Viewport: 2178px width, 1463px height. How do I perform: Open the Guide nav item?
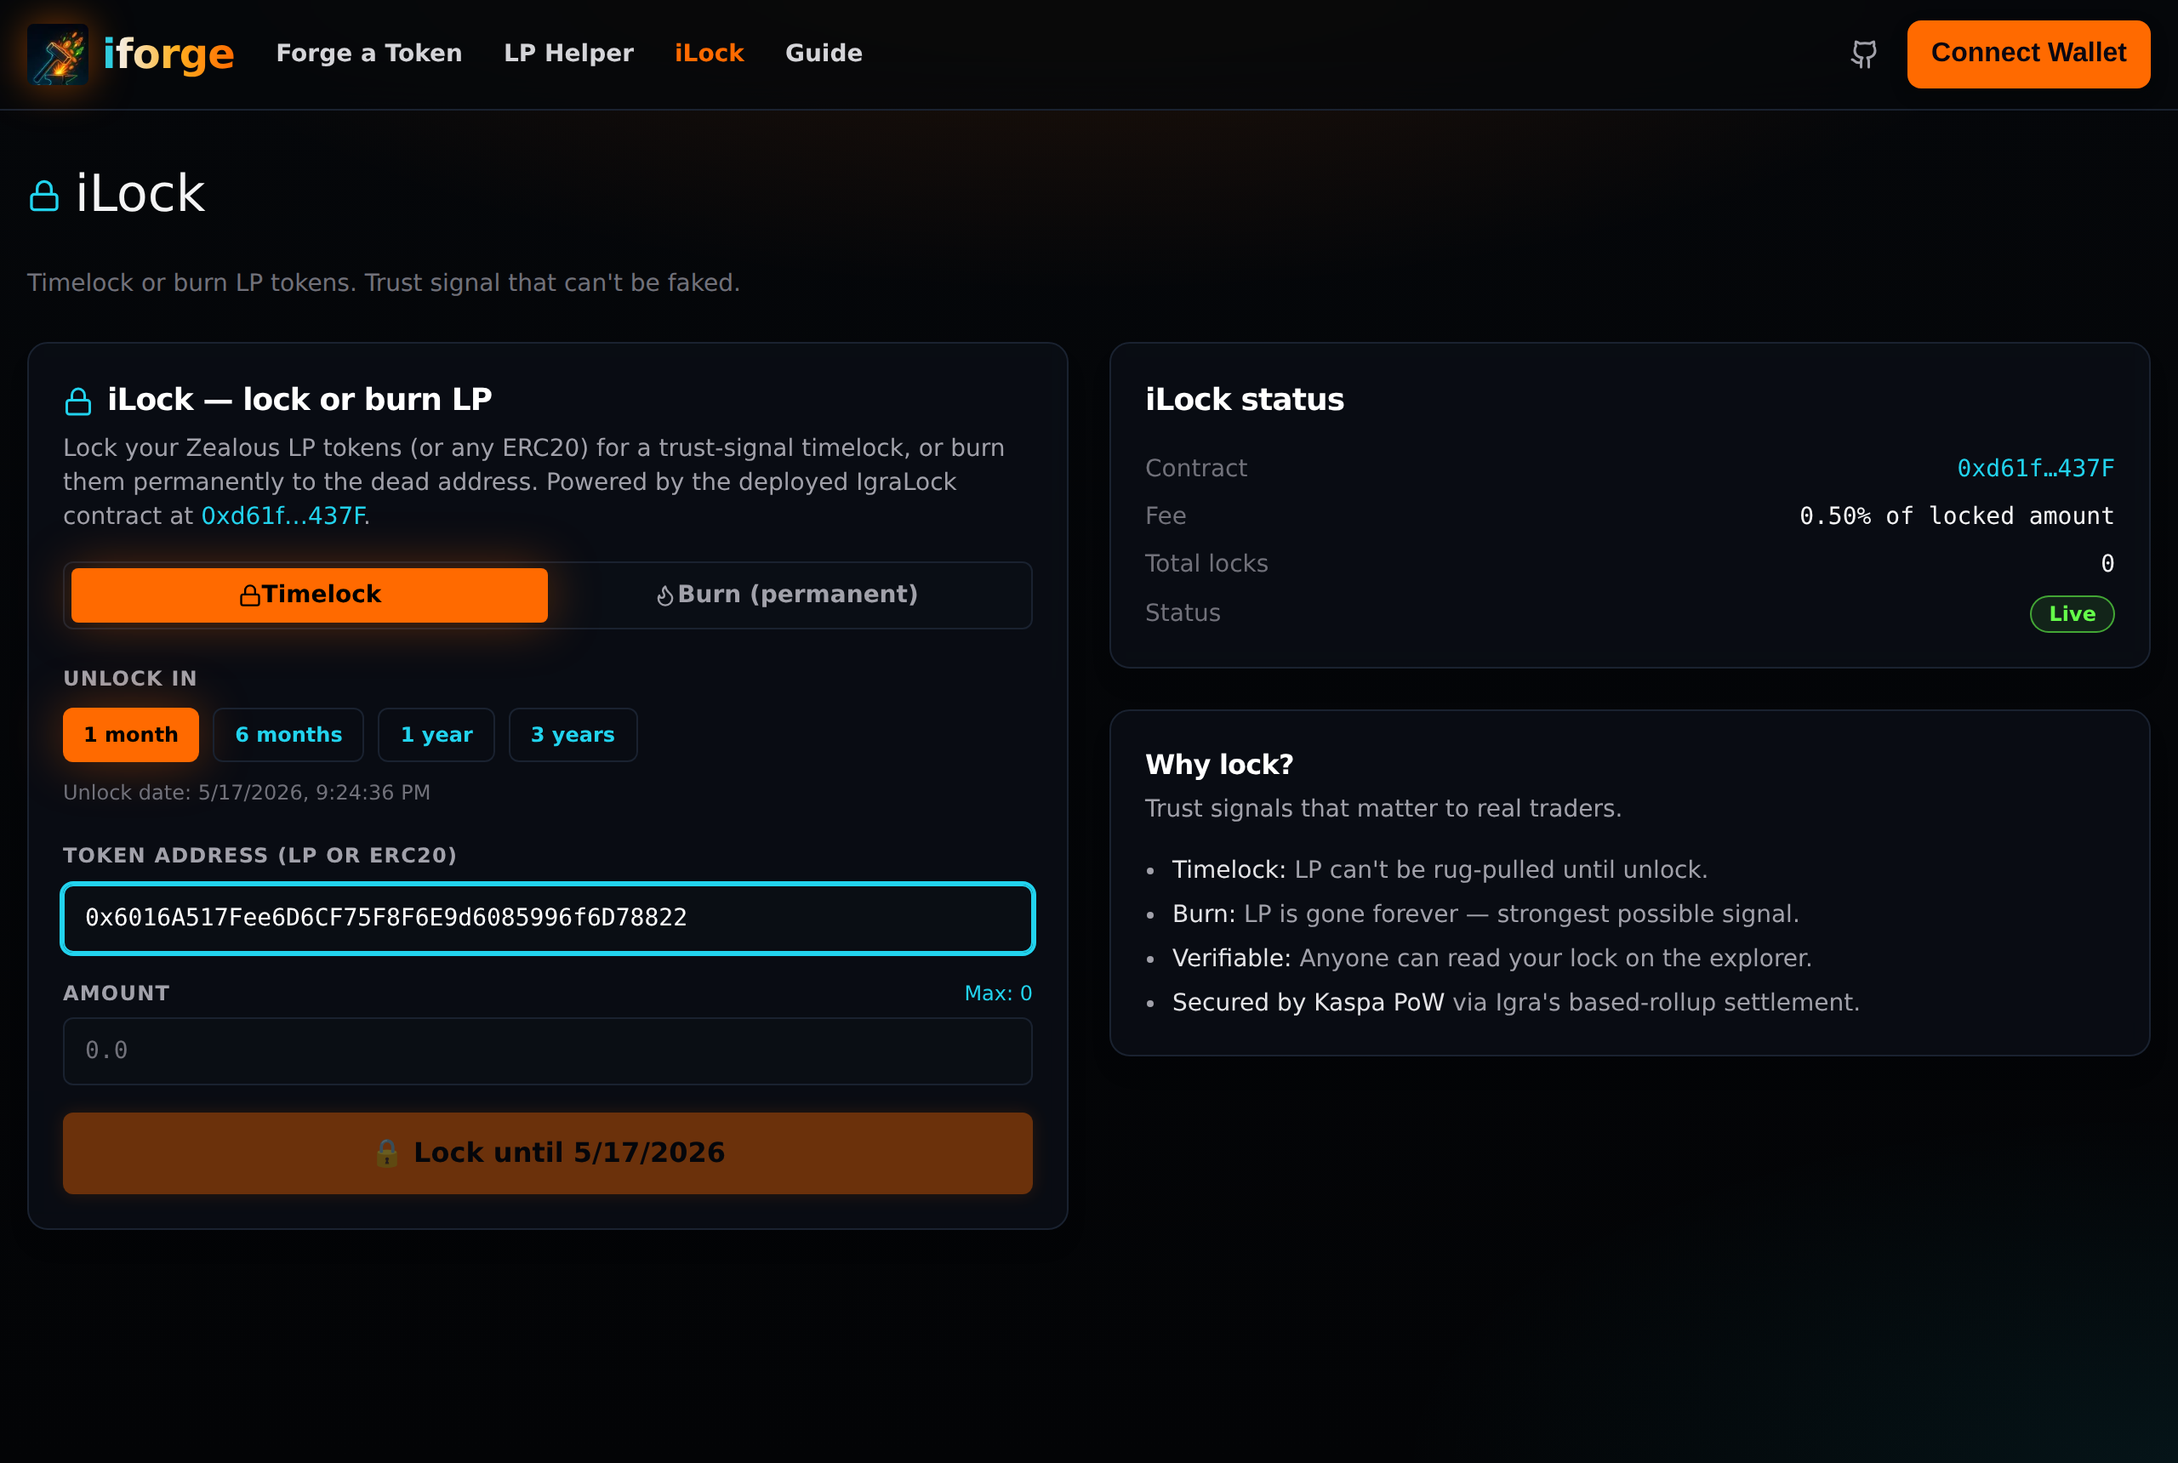823,54
